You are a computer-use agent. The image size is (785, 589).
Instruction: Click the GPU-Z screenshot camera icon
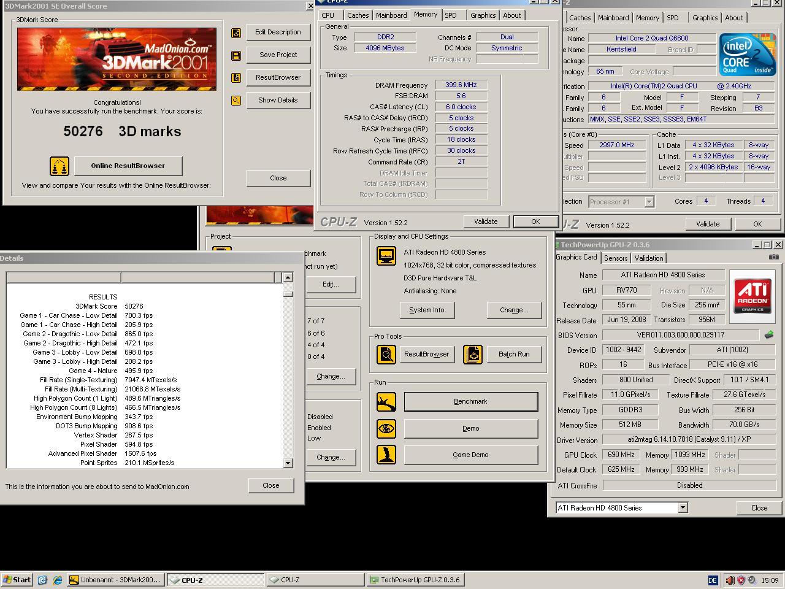tap(774, 257)
